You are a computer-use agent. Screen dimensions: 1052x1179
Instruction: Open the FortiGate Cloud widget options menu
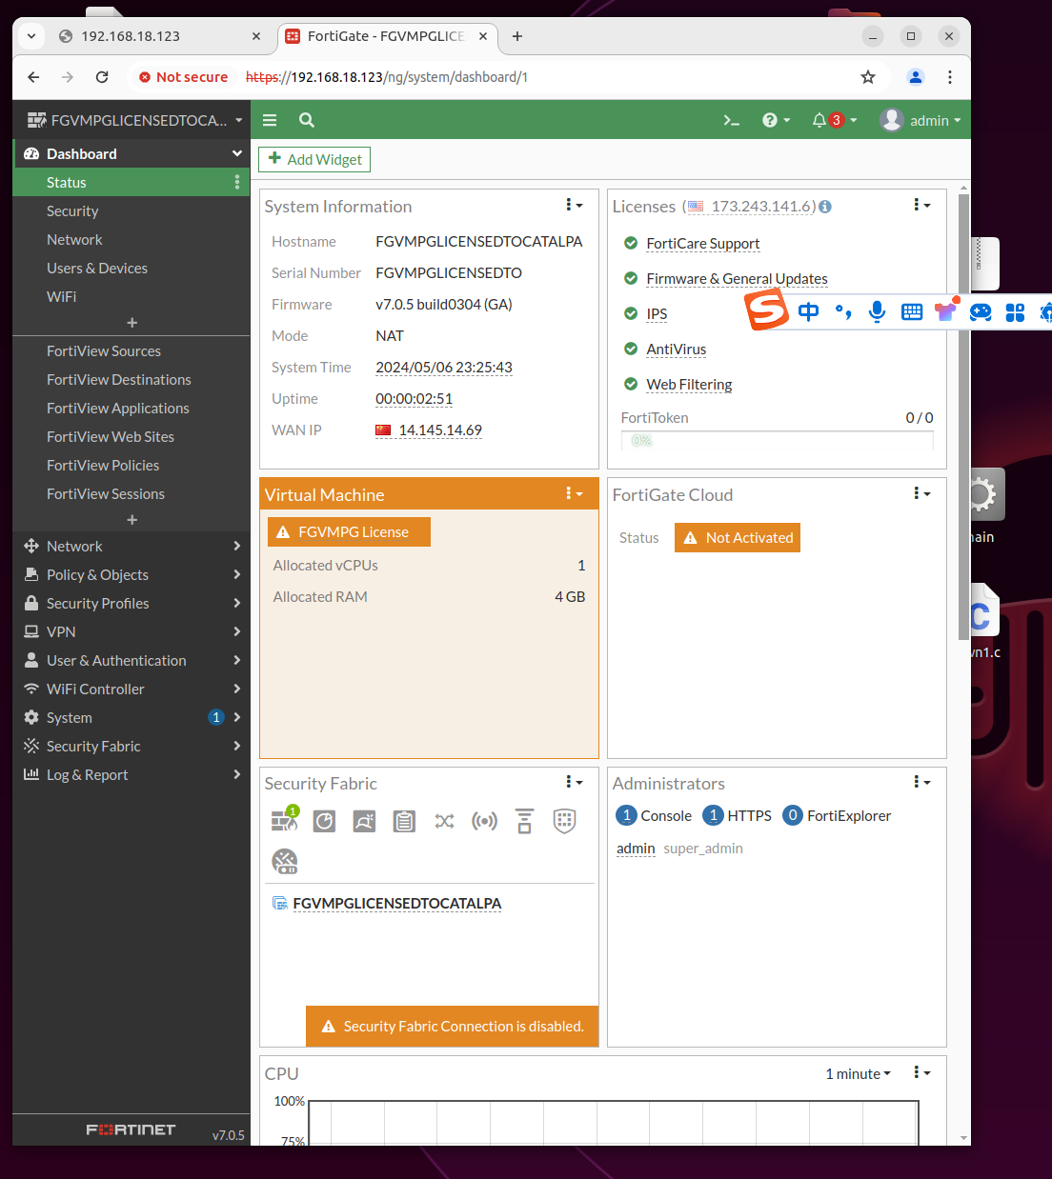tap(921, 493)
